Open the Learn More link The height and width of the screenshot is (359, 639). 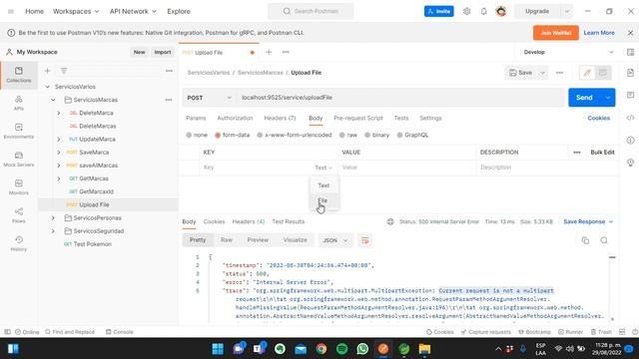pyautogui.click(x=599, y=33)
